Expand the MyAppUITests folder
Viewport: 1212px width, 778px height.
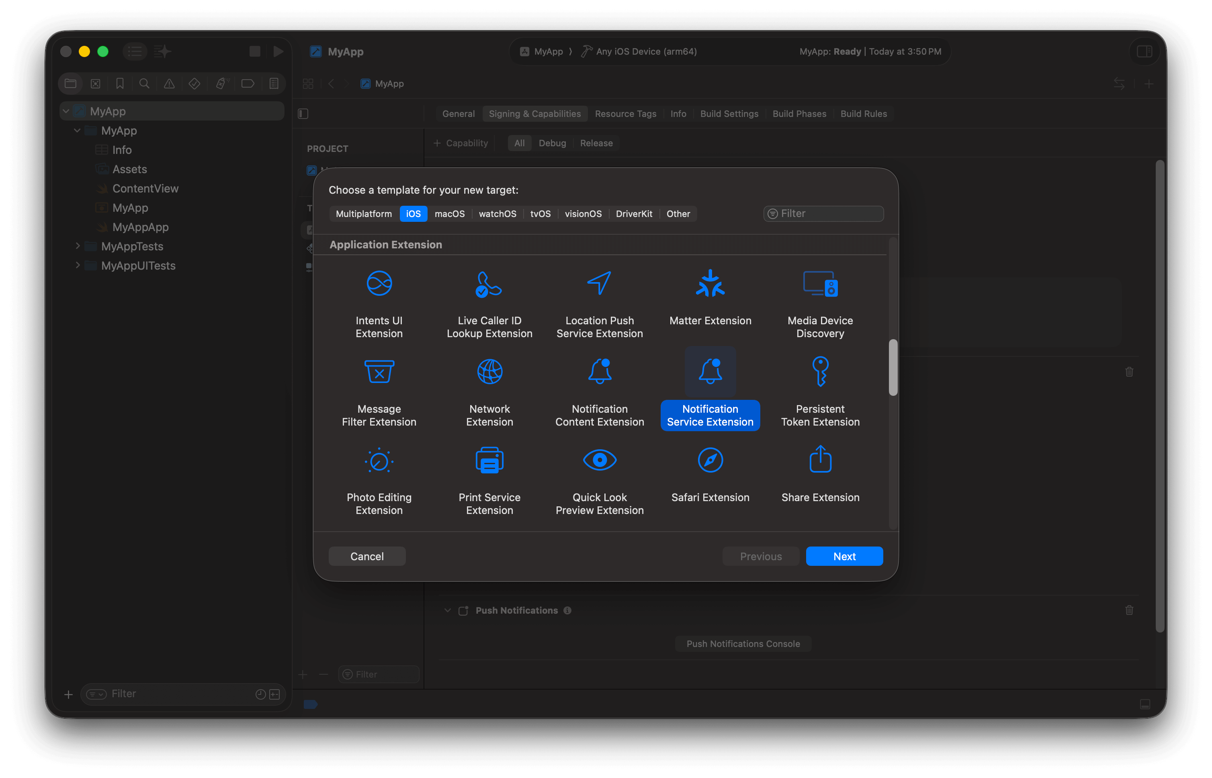click(x=77, y=265)
